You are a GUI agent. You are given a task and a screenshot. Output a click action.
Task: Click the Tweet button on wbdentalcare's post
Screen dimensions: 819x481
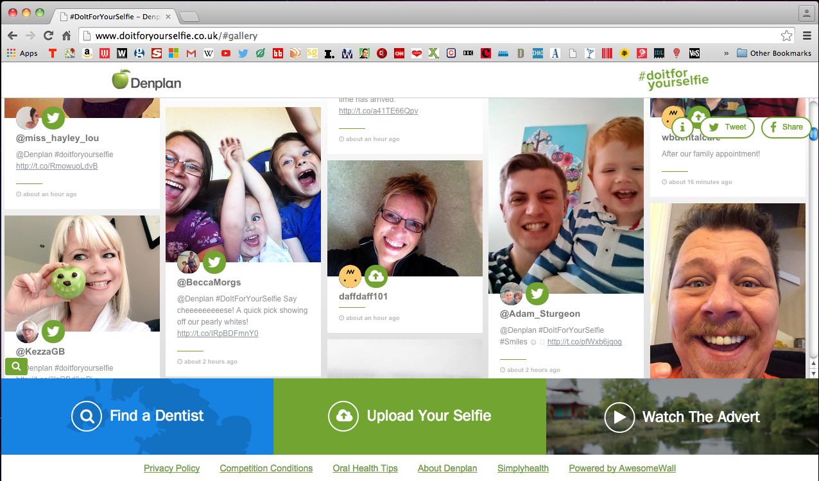click(727, 128)
